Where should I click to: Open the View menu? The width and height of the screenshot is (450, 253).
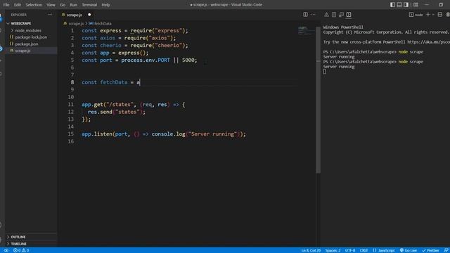click(51, 5)
